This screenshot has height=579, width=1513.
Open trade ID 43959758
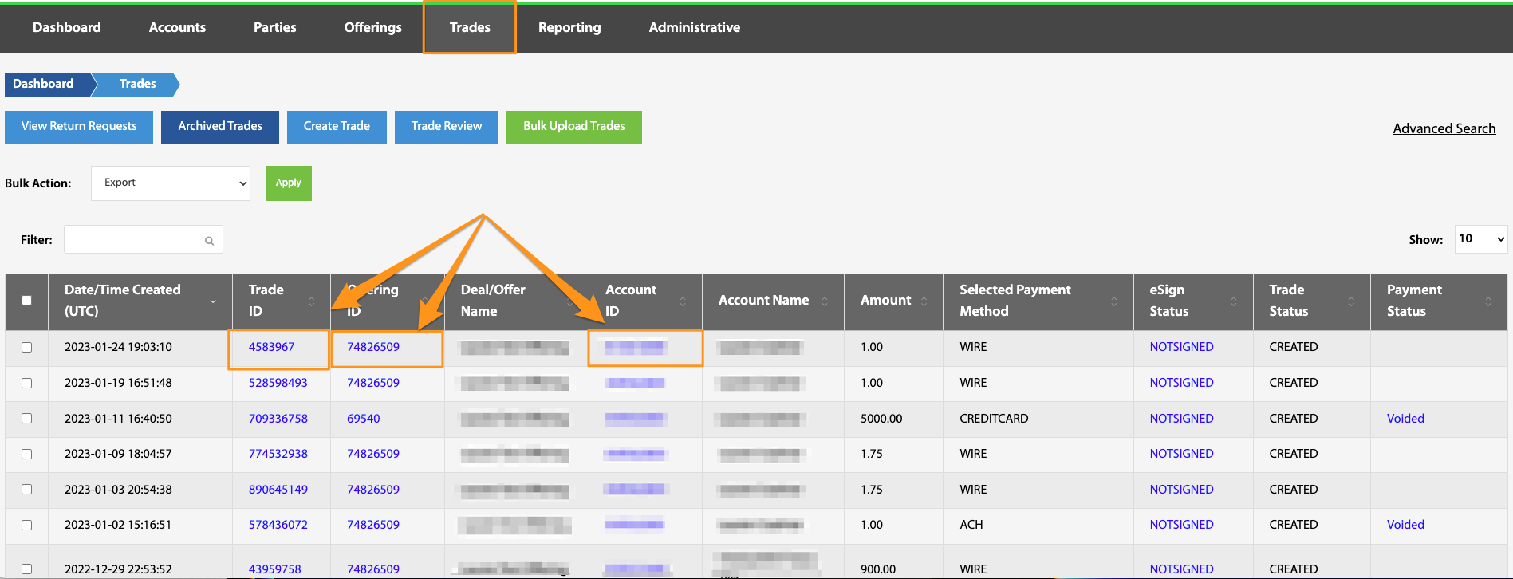pyautogui.click(x=274, y=569)
